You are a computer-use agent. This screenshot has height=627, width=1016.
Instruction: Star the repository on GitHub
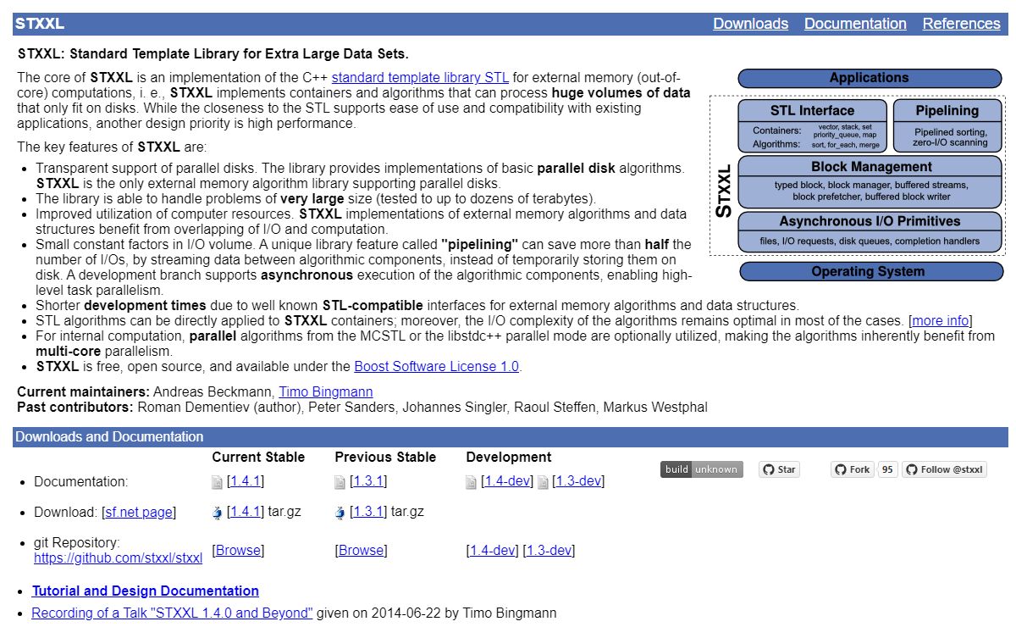pos(780,469)
